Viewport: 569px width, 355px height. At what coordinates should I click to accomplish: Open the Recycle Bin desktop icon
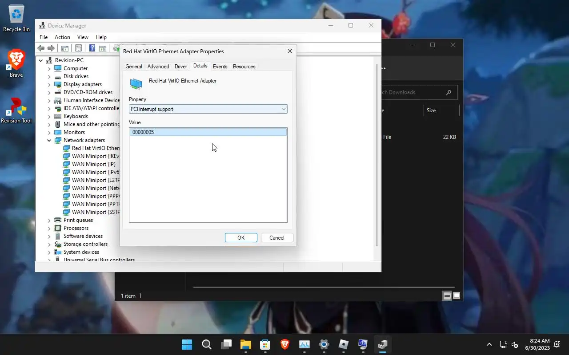pyautogui.click(x=16, y=18)
